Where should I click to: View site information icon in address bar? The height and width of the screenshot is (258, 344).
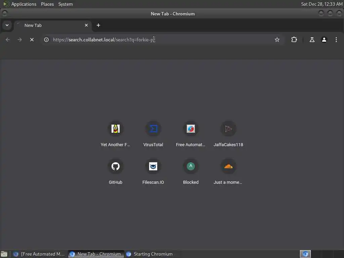pyautogui.click(x=46, y=40)
